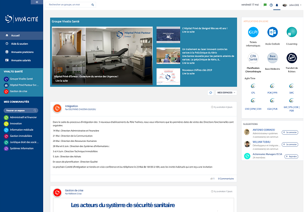Open the Base Médecins application icon

[x=272, y=58]
